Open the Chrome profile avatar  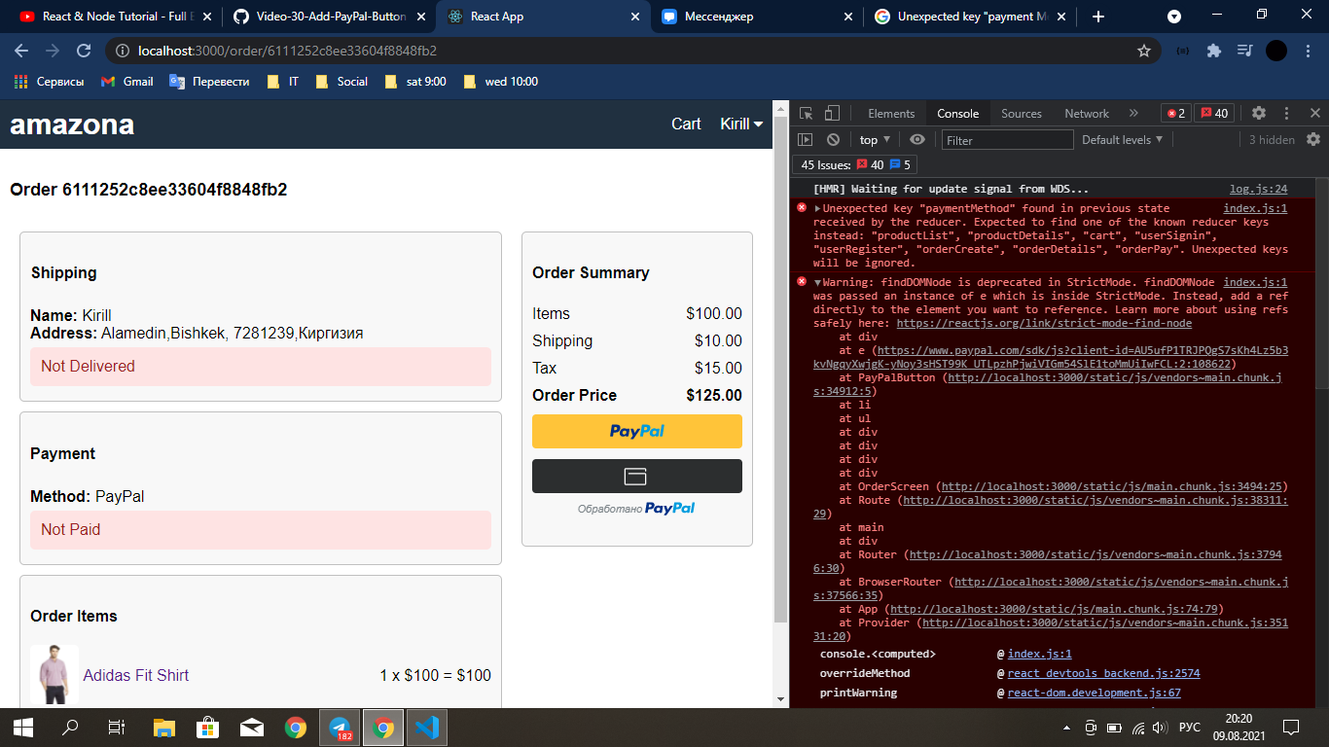1276,51
